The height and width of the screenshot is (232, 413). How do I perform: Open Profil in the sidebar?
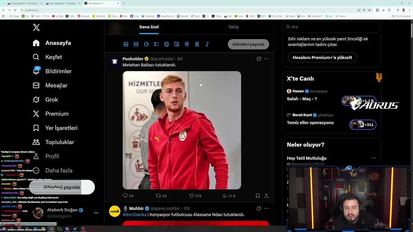46,156
